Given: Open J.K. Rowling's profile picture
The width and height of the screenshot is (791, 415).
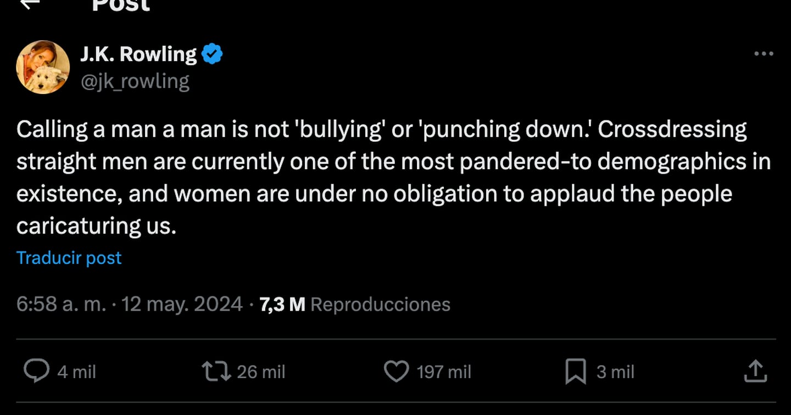Looking at the screenshot, I should (43, 67).
